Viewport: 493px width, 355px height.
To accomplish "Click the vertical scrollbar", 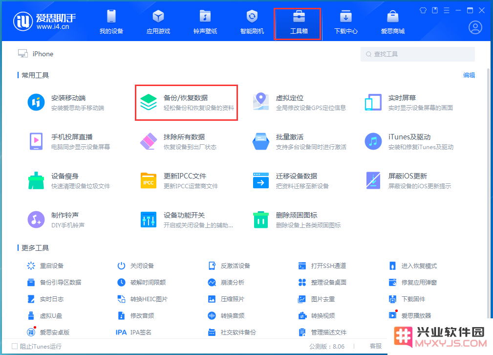I will click(x=488, y=192).
